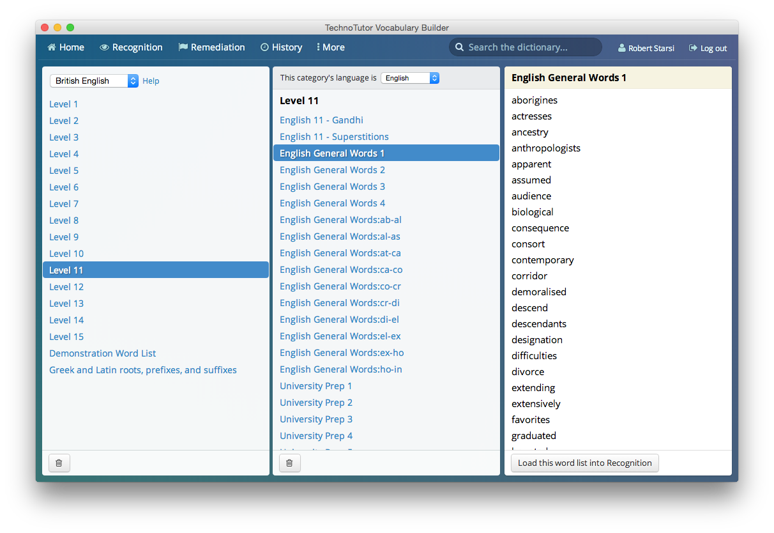Click the More vertical dots icon
Image resolution: width=774 pixels, height=533 pixels.
[318, 47]
